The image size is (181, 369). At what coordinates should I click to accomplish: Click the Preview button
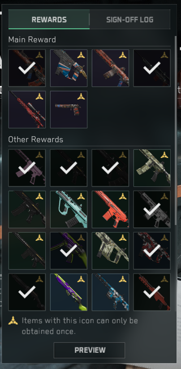pyautogui.click(x=89, y=350)
